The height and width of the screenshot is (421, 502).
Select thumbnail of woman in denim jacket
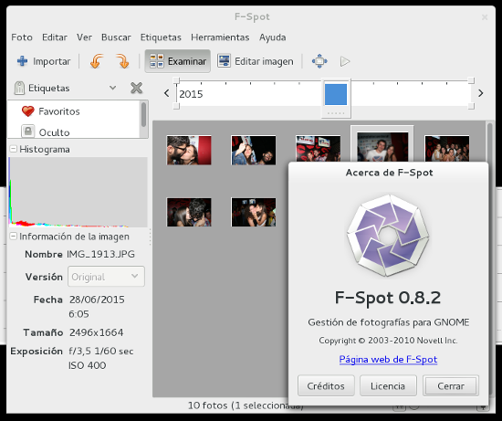(x=254, y=150)
